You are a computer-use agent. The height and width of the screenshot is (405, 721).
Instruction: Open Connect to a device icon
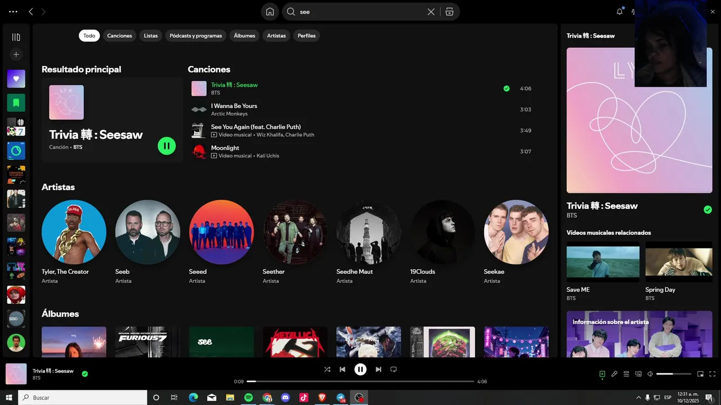tap(638, 374)
